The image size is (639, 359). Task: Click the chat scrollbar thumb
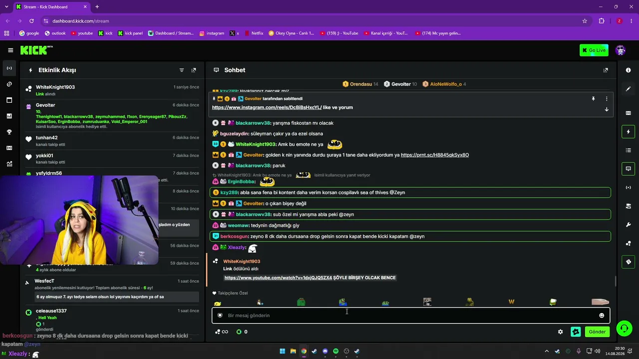[x=616, y=281]
